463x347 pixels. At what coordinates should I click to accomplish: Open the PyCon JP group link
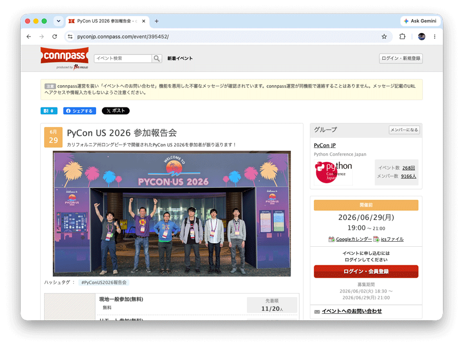325,145
